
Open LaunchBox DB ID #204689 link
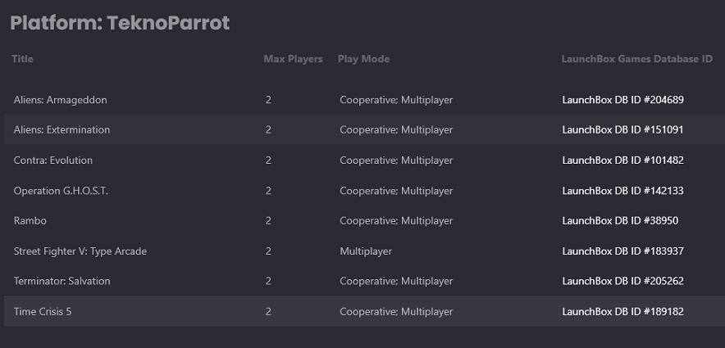pyautogui.click(x=622, y=100)
